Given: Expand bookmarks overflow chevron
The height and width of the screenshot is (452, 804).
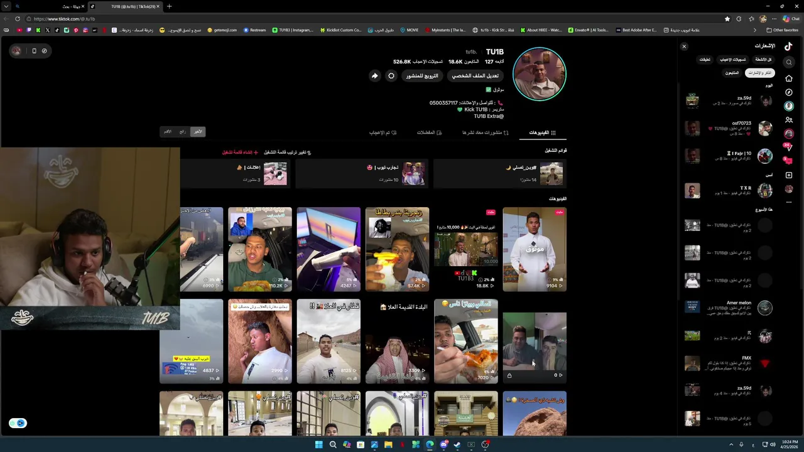Looking at the screenshot, I should click(x=755, y=30).
